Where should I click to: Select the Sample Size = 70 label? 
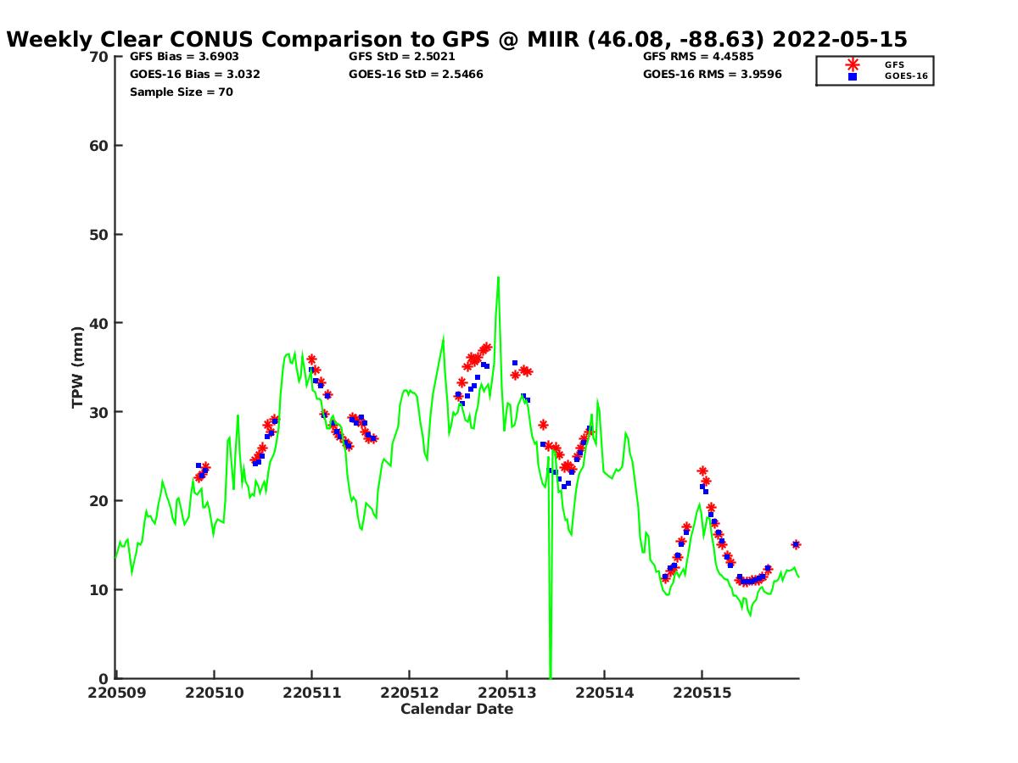[181, 92]
